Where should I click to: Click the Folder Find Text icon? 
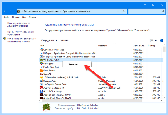[x=41, y=67]
